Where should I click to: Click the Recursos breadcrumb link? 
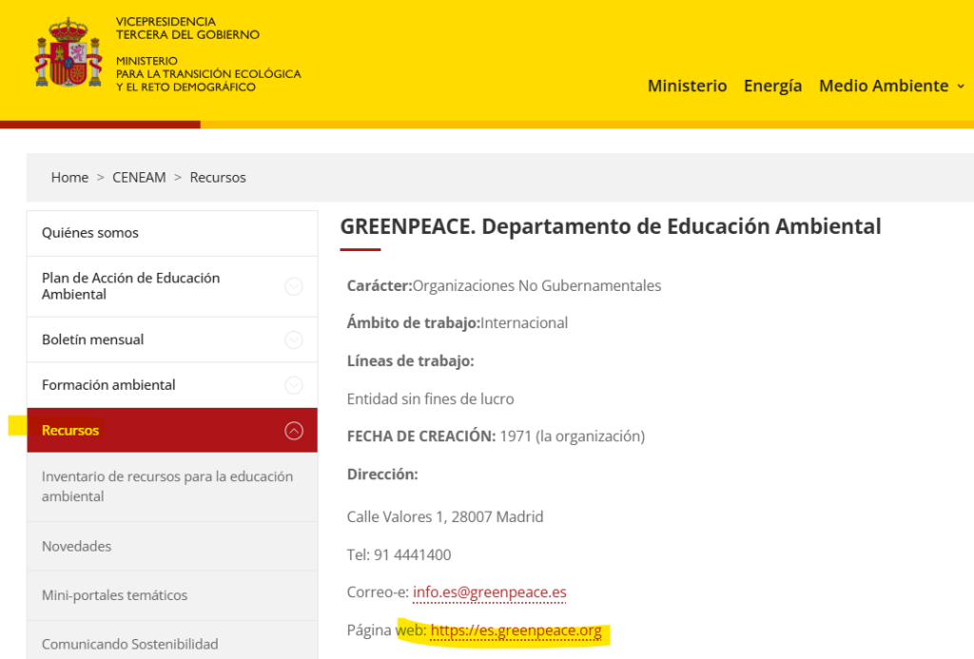[218, 177]
